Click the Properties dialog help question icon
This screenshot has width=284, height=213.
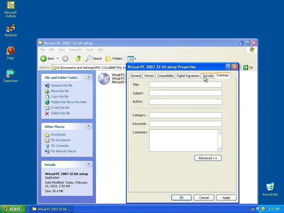tap(229, 67)
